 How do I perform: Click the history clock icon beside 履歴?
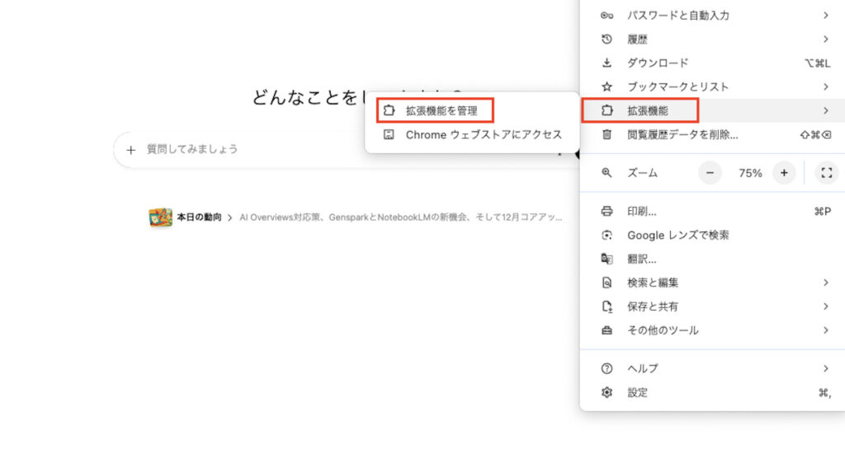pyautogui.click(x=607, y=39)
